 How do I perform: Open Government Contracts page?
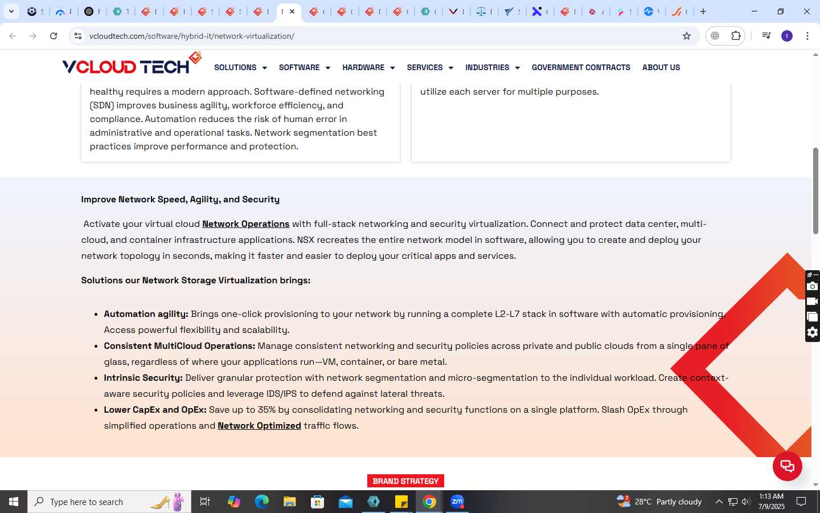[x=581, y=67]
